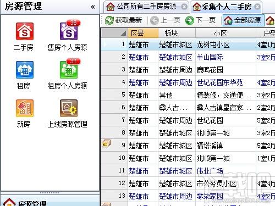275x206 pixels.
Task: Select row 5 精装修，交通便 cell
Action: click(226, 95)
